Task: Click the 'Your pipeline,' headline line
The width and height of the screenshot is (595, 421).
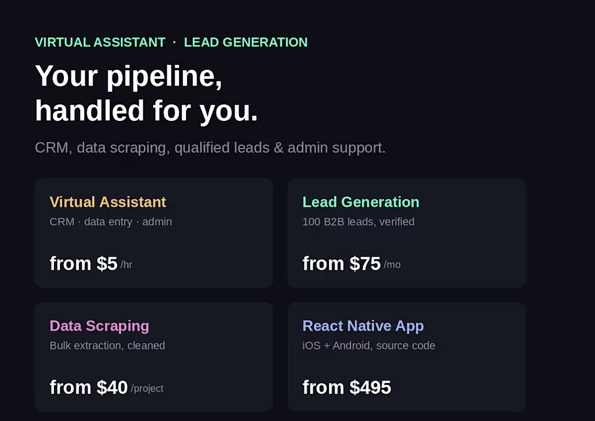Action: click(x=129, y=77)
